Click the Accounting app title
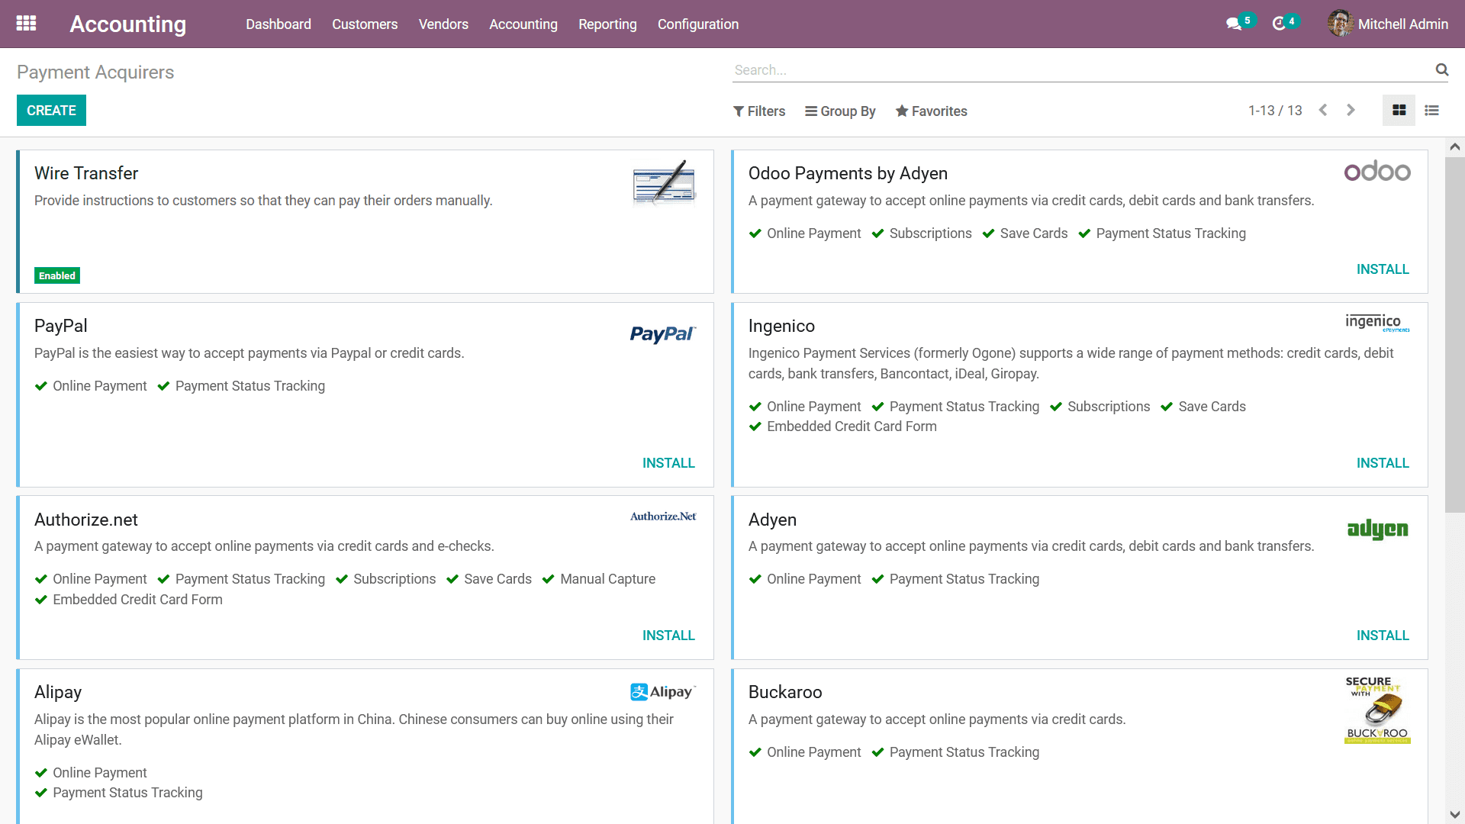1465x824 pixels. (127, 24)
